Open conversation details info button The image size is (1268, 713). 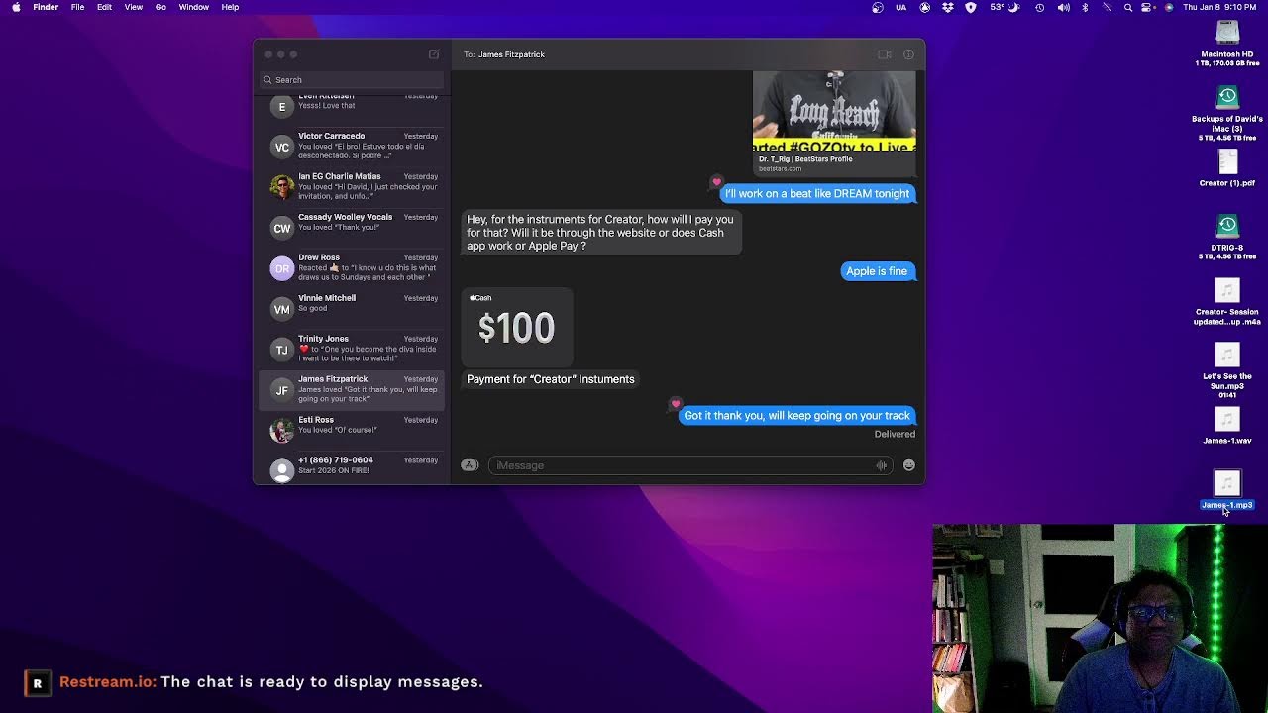coord(908,54)
